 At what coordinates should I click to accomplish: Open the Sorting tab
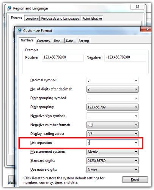click(x=83, y=41)
